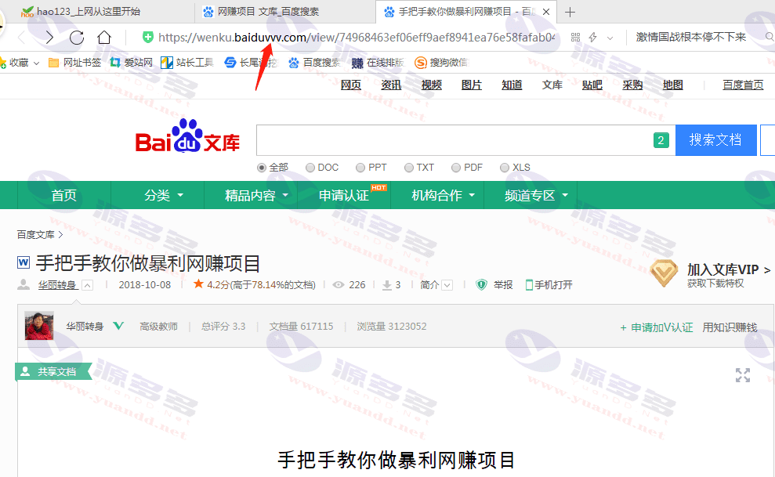775x477 pixels.
Task: Open the 首页 menu item
Action: pyautogui.click(x=64, y=195)
